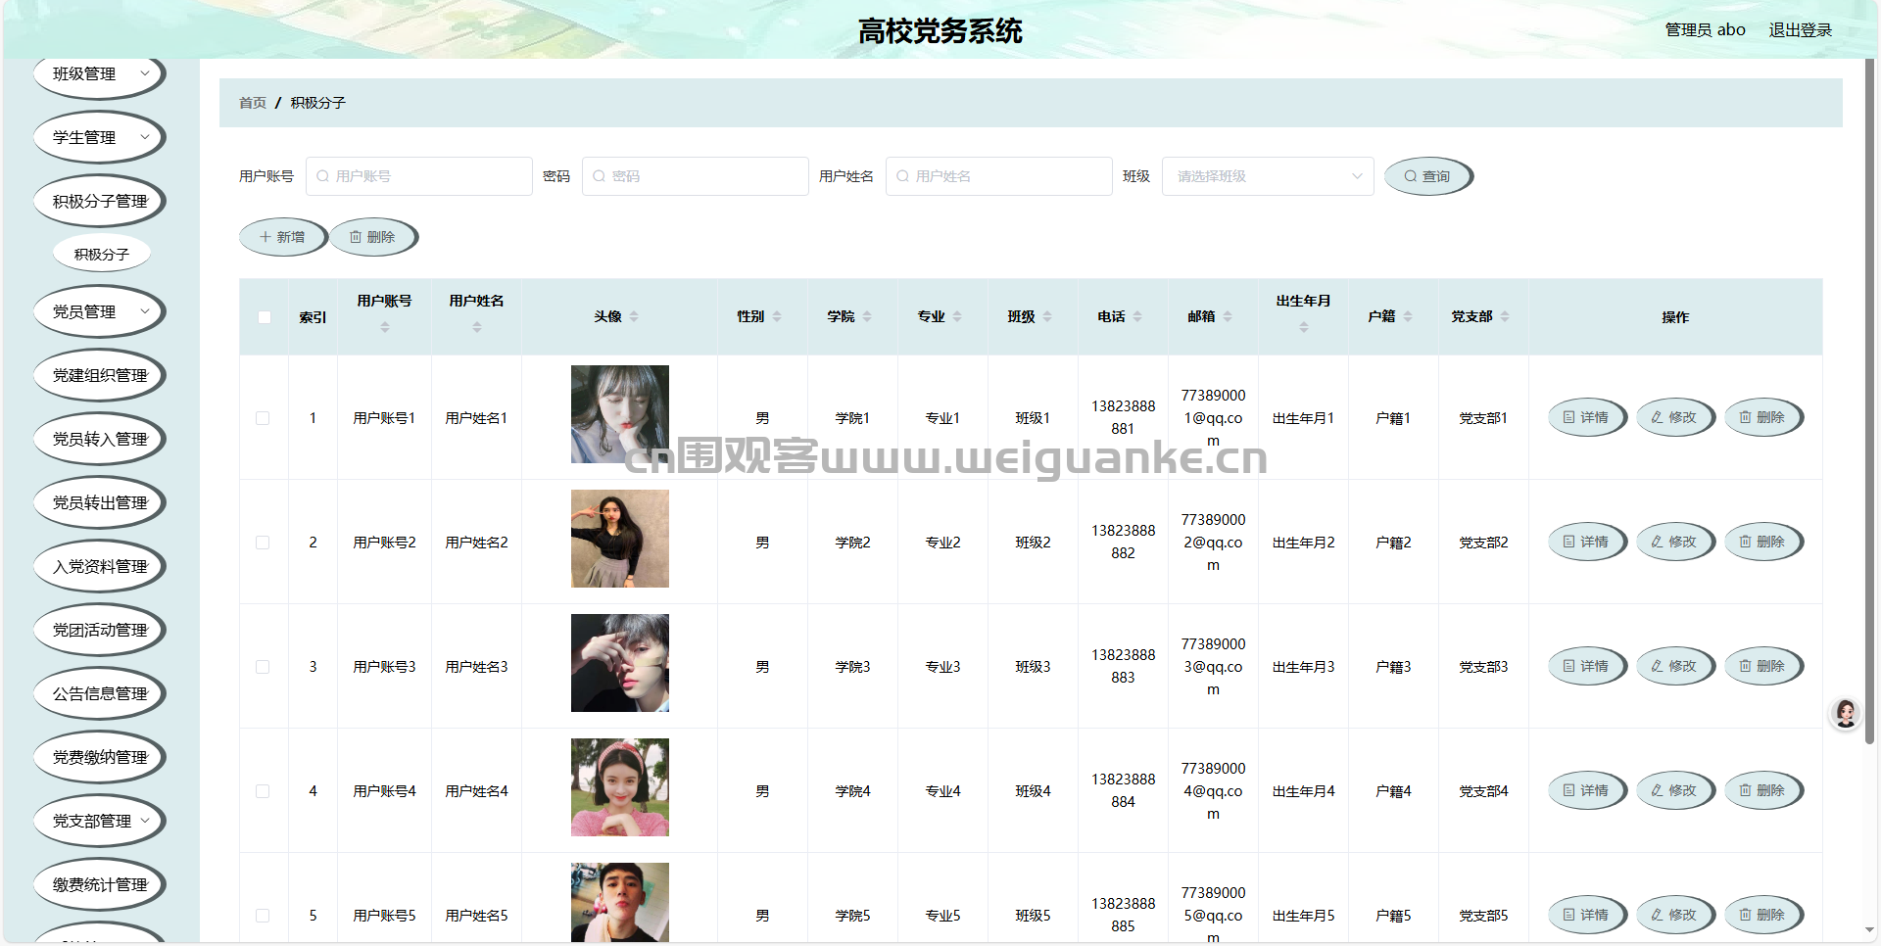The image size is (1881, 946).
Task: Open avatar thumbnail of 用户姓名4
Action: [620, 787]
